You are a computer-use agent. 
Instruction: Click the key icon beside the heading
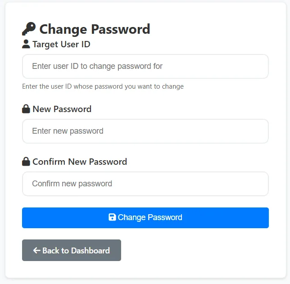pos(28,29)
